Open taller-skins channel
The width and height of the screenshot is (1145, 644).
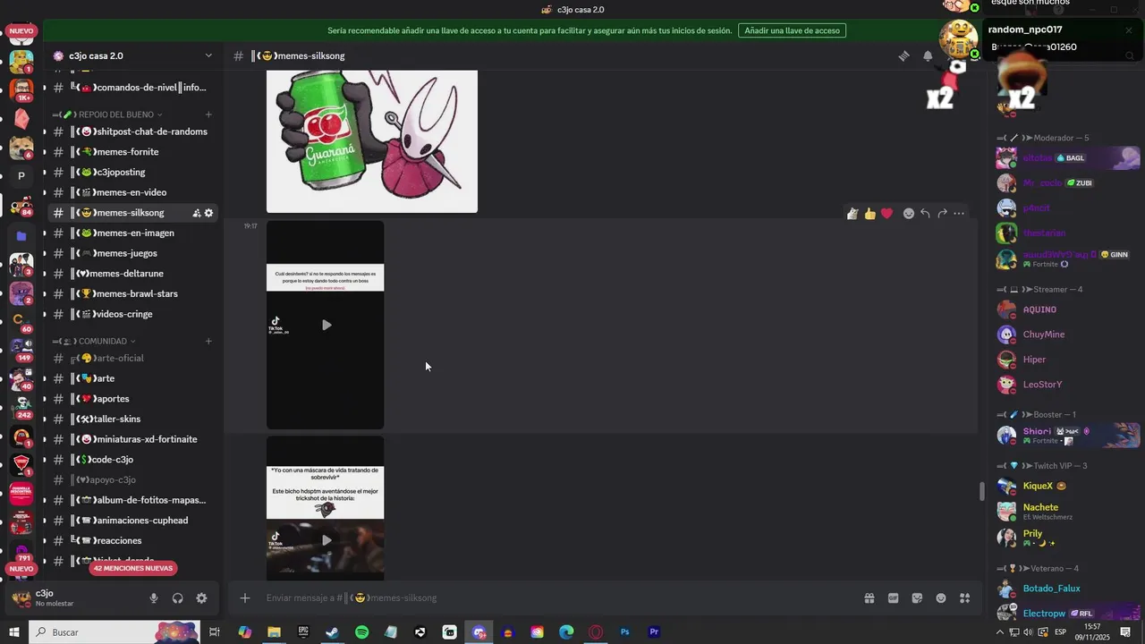(132, 419)
